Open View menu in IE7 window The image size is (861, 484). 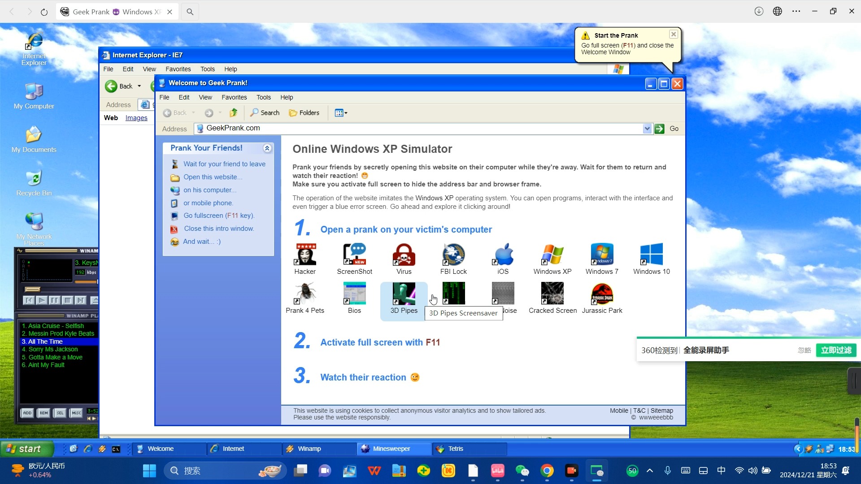point(149,69)
